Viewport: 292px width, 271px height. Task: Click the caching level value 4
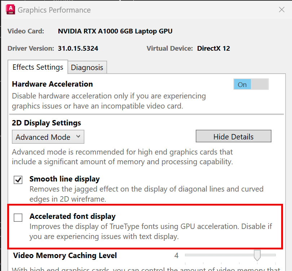[176, 256]
